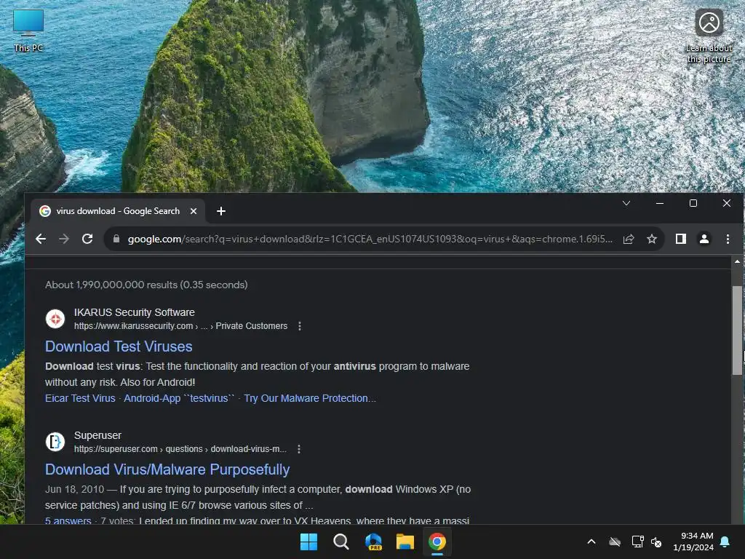The height and width of the screenshot is (559, 745).
Task: Bookmark this page with the star icon
Action: pyautogui.click(x=652, y=239)
